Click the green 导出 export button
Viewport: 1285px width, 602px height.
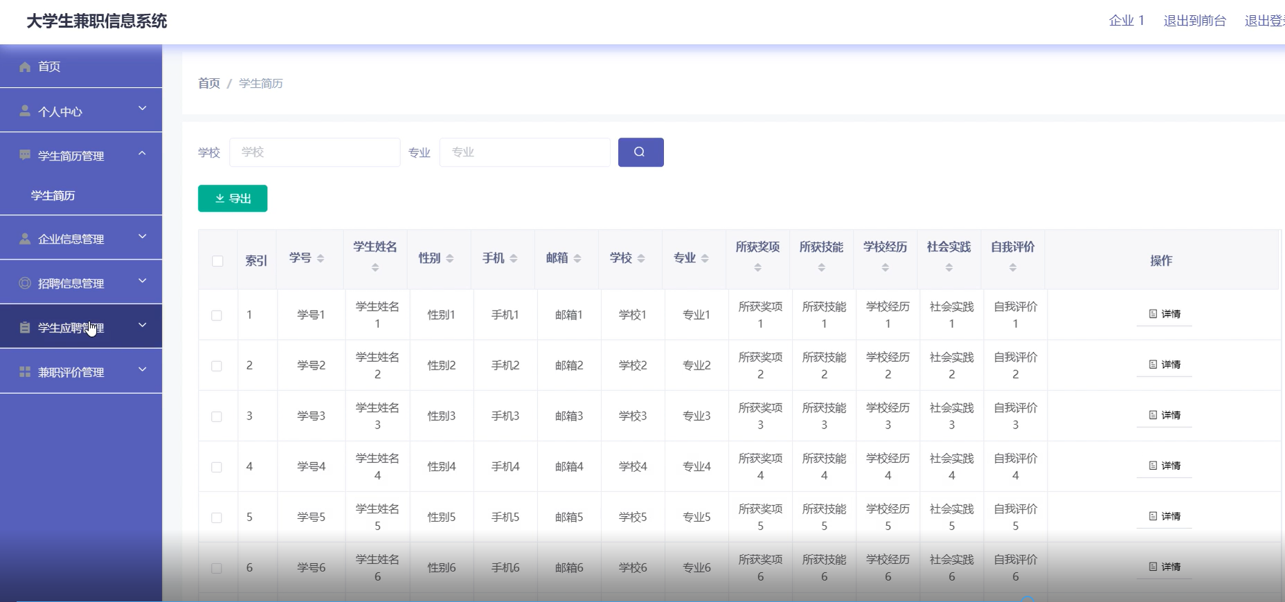click(x=233, y=199)
